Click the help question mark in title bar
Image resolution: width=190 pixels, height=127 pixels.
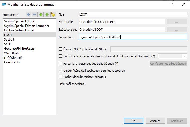tap(172, 4)
